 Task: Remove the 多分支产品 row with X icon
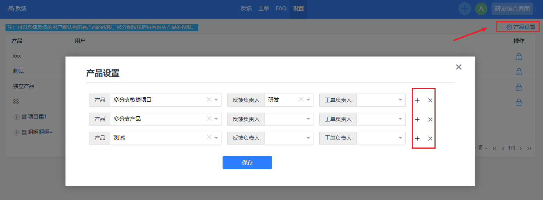pyautogui.click(x=430, y=119)
